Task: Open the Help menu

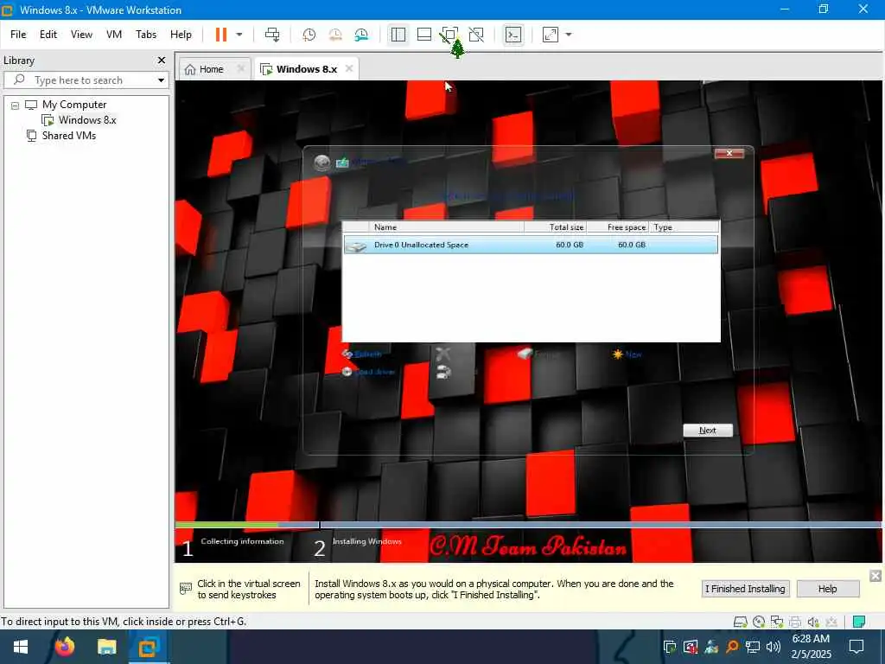Action: [x=181, y=35]
